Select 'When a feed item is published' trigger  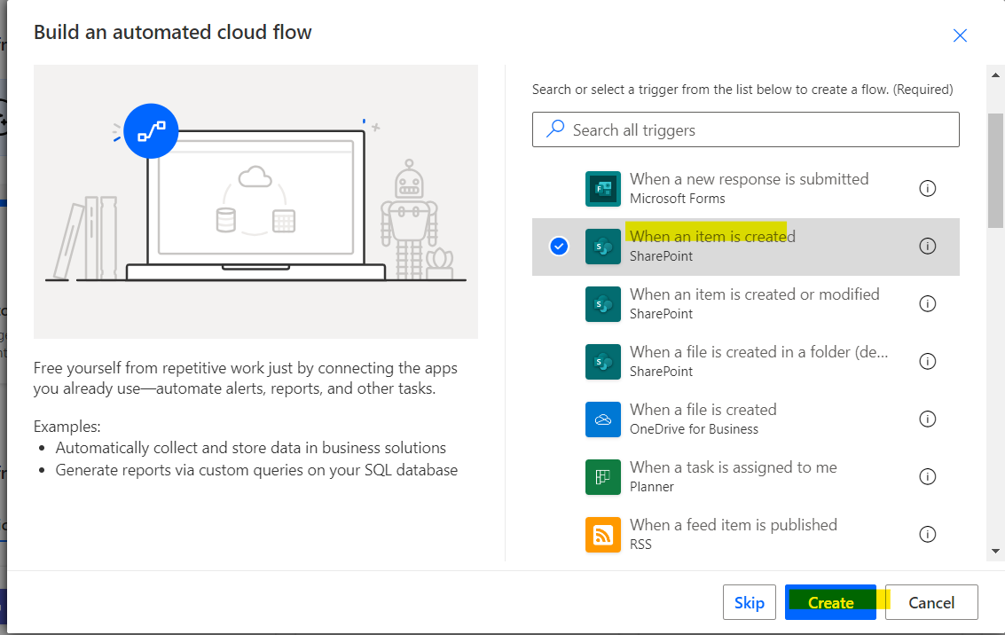point(745,535)
